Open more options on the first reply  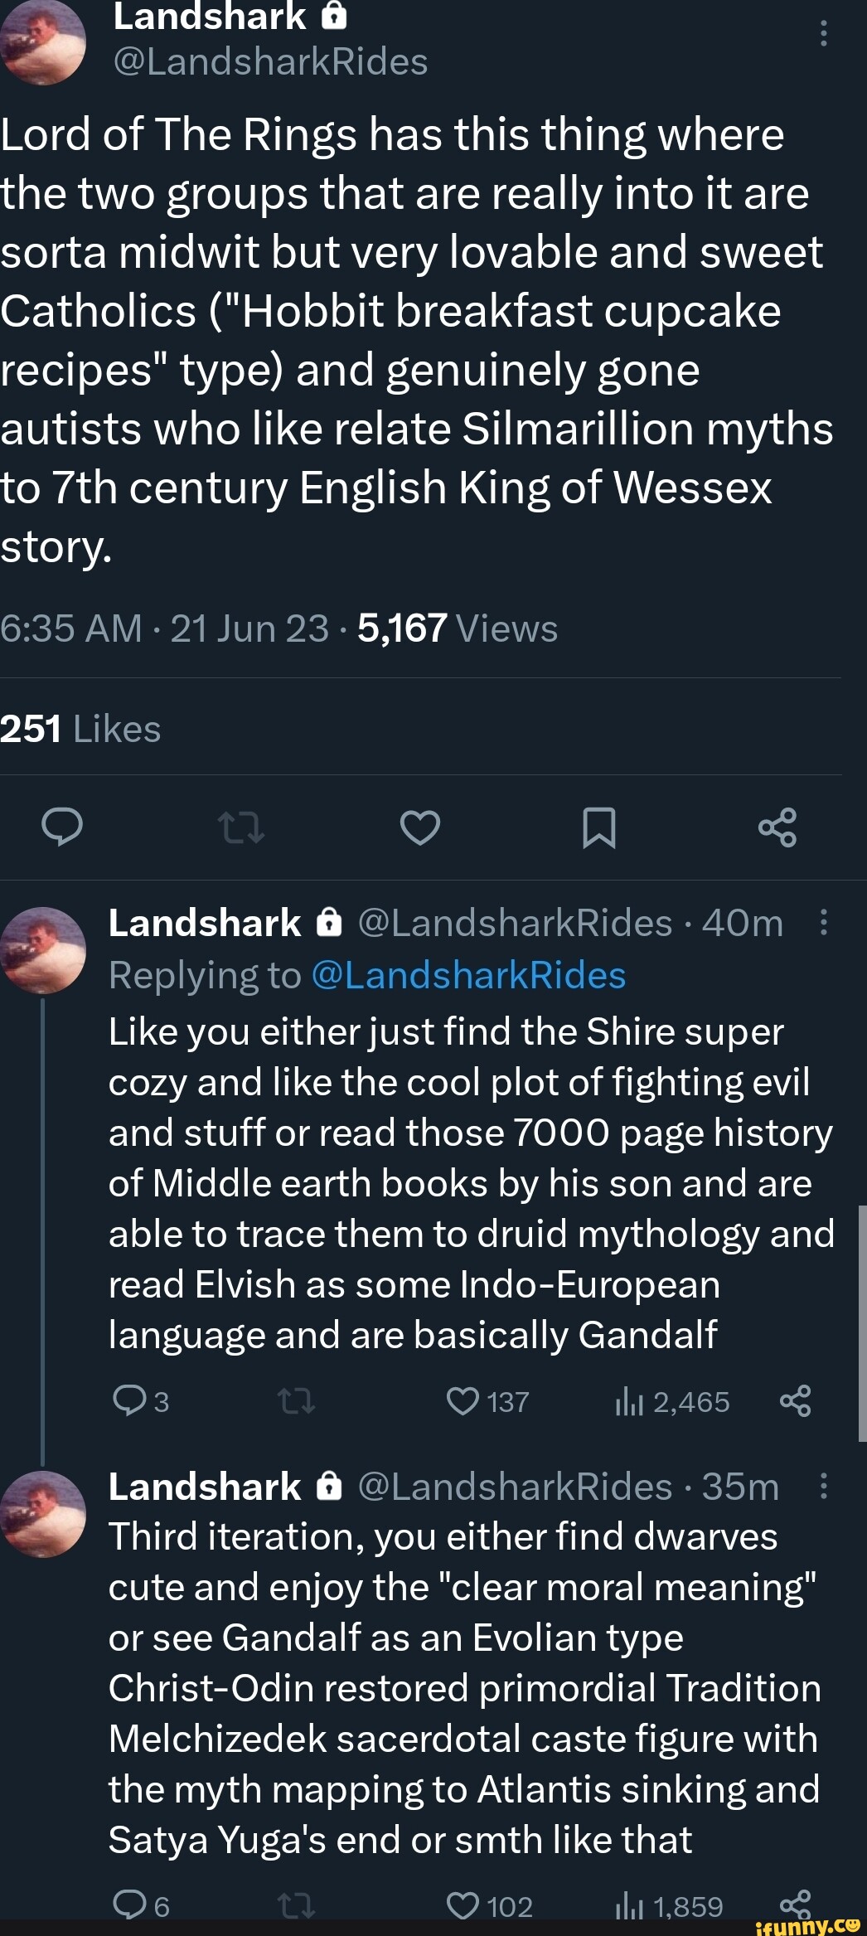pos(823,923)
